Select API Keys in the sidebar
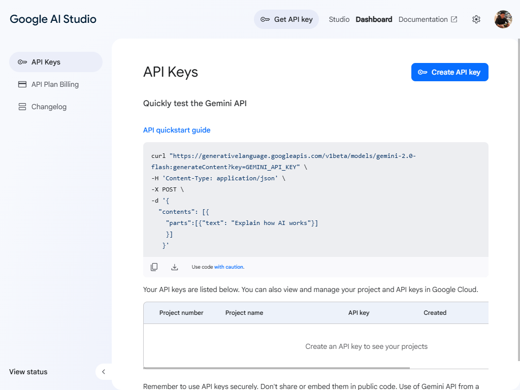 [x=56, y=62]
